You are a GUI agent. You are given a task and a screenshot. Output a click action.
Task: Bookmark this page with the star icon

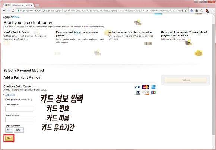pyautogui.click(x=186, y=10)
